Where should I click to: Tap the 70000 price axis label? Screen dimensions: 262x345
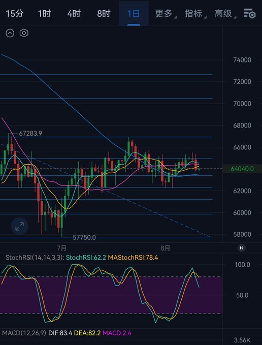click(242, 104)
